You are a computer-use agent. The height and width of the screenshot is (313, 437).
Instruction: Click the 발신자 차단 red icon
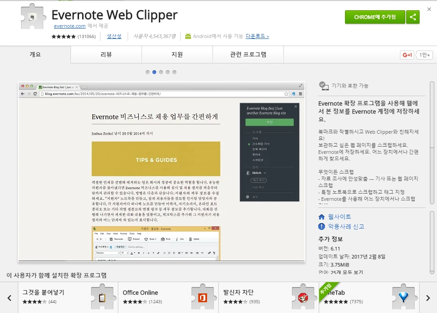(x=303, y=297)
